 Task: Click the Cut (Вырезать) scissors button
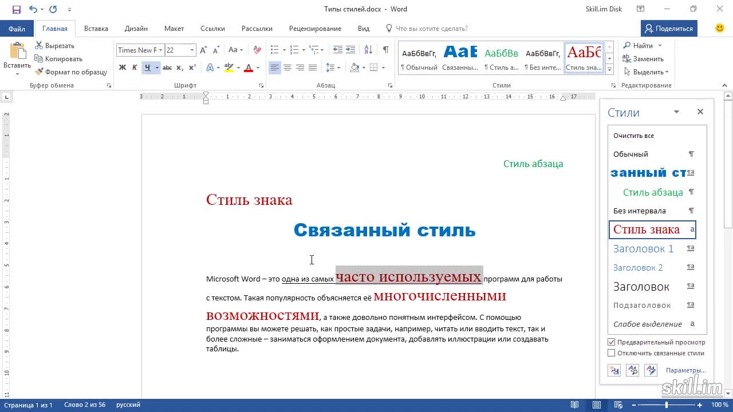[x=55, y=46]
